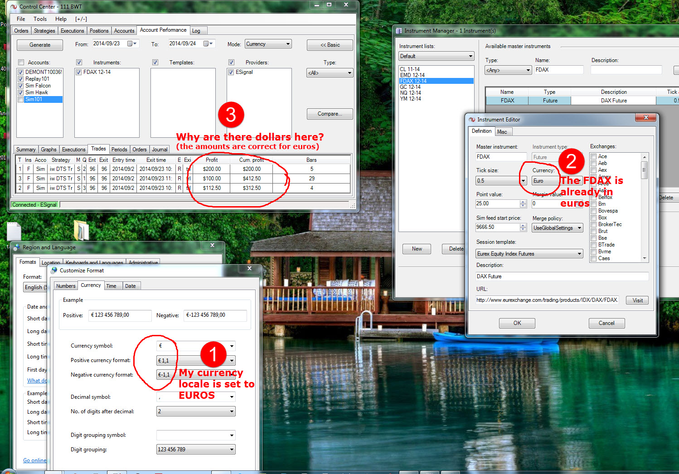Select CL 11-14 in the instrument list
The height and width of the screenshot is (474, 679).
[x=410, y=69]
